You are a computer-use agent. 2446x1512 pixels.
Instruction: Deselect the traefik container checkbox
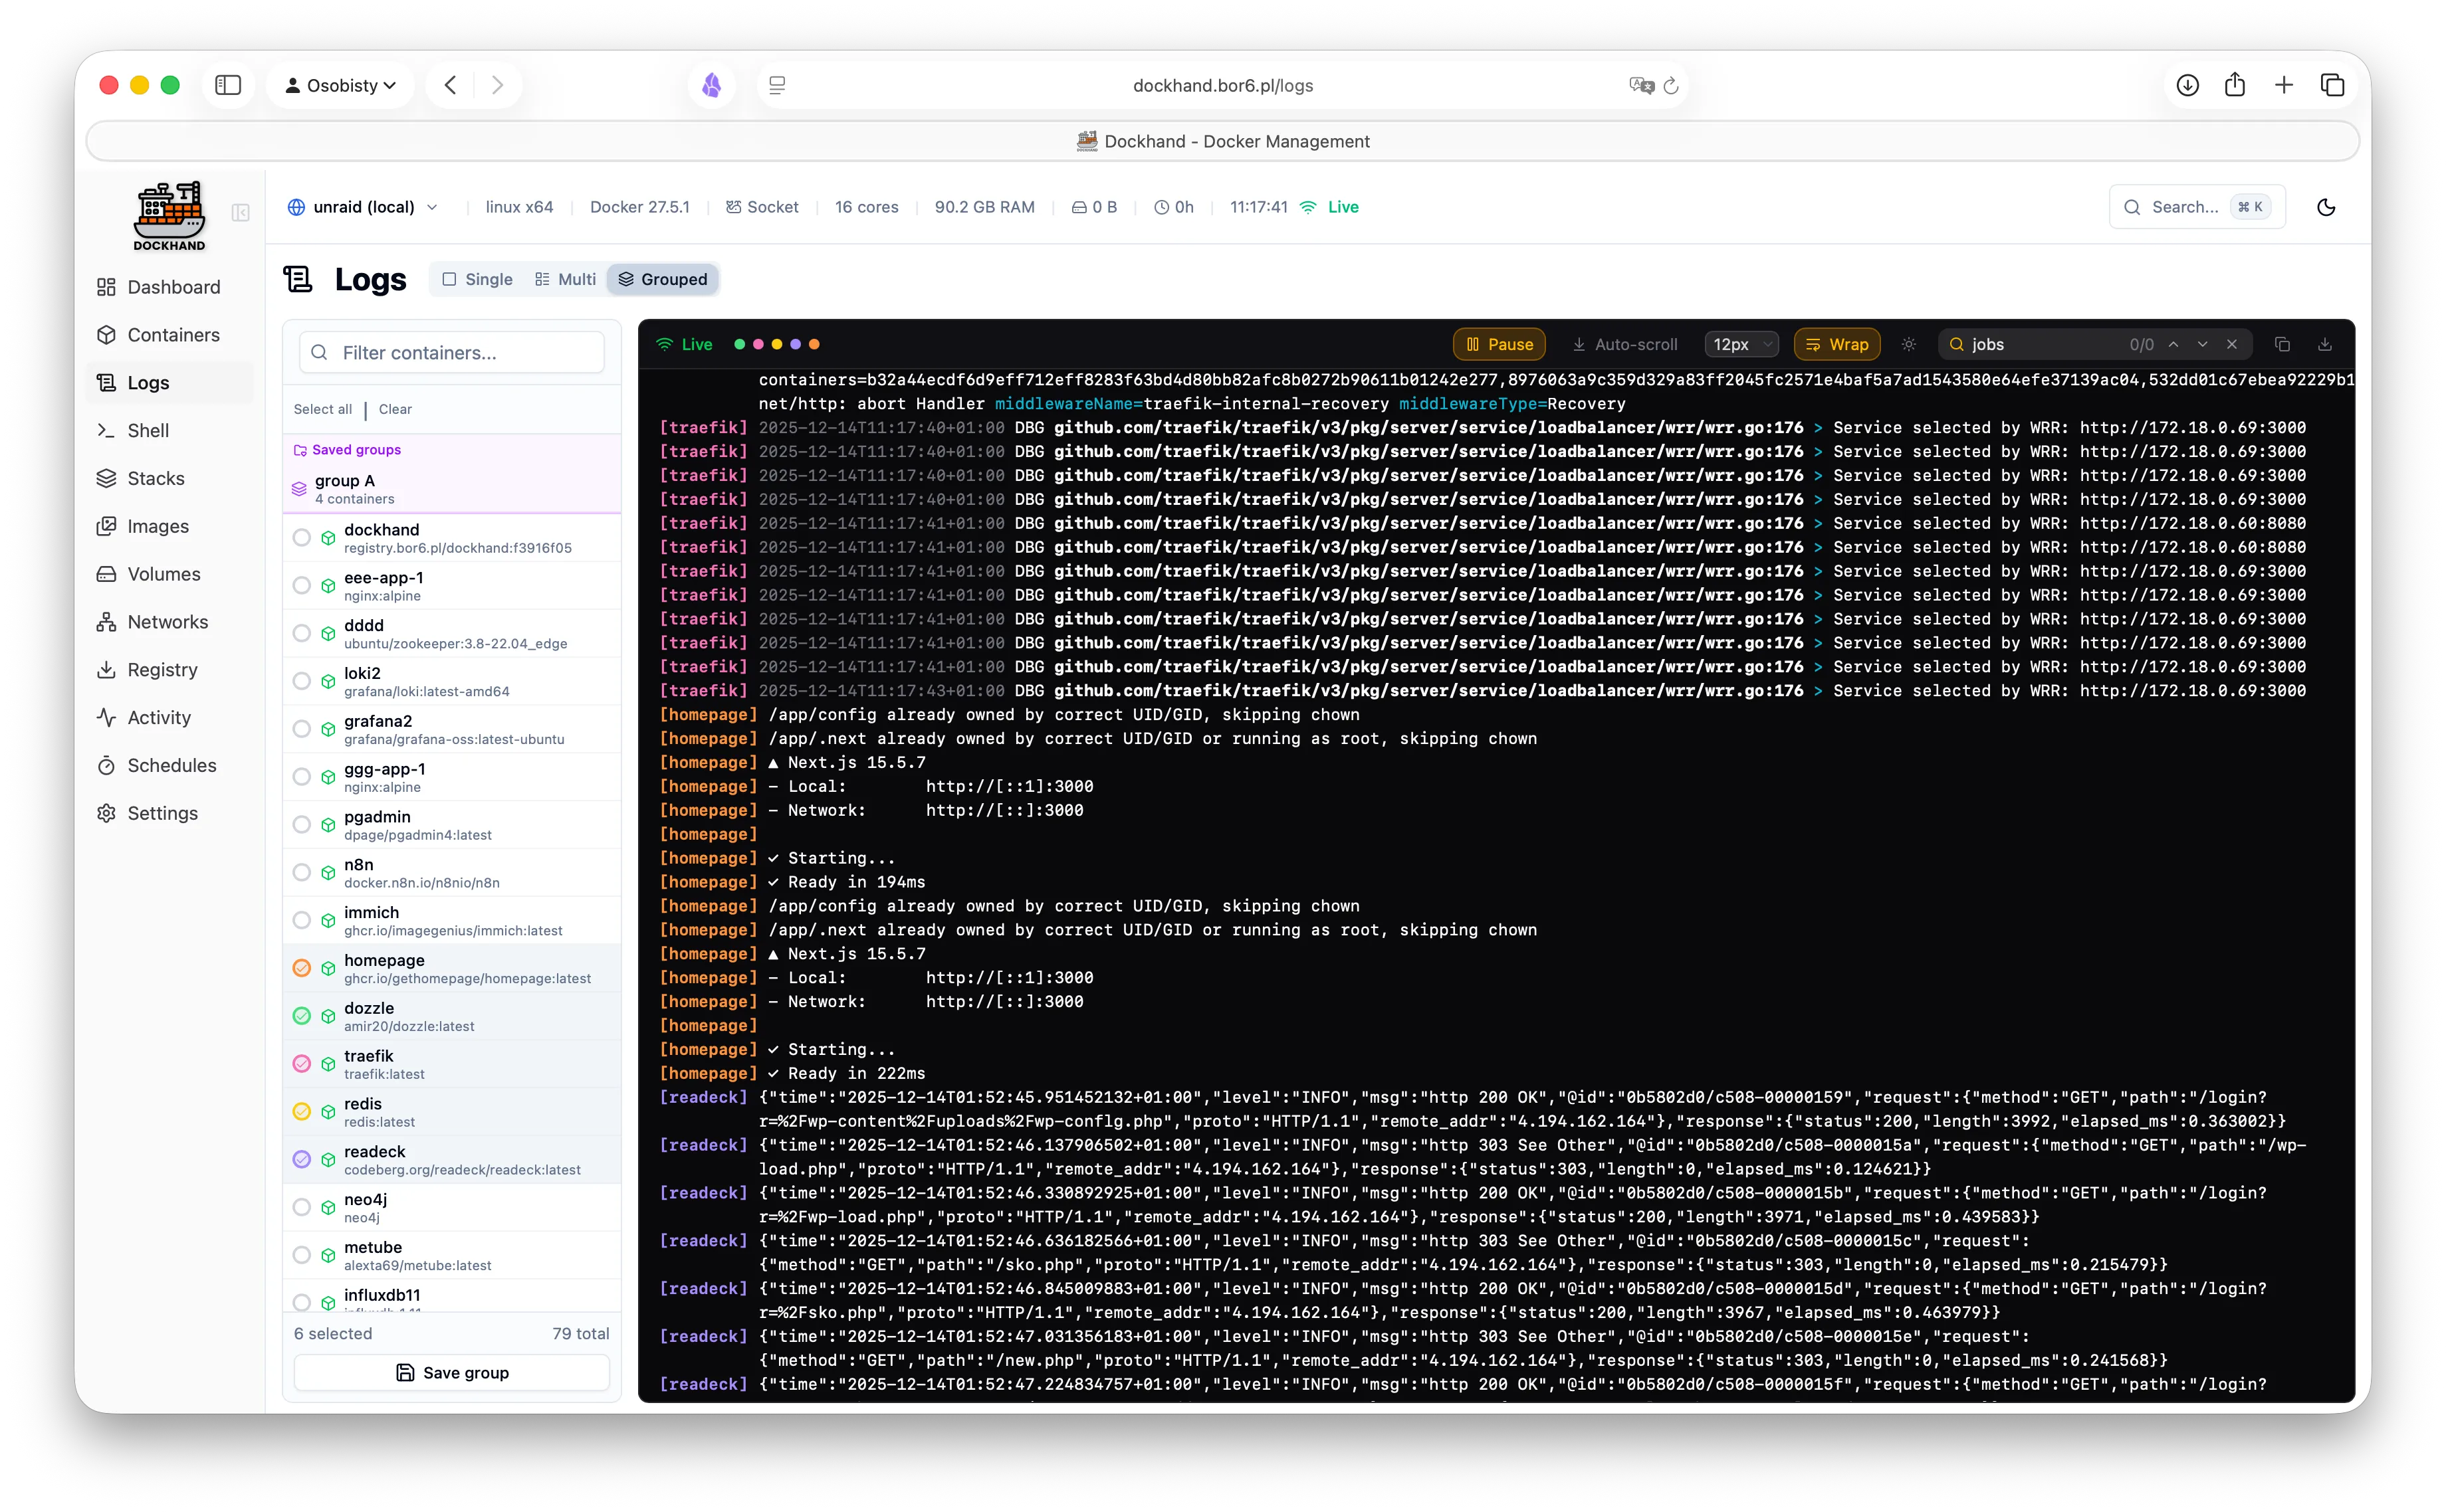[x=302, y=1063]
